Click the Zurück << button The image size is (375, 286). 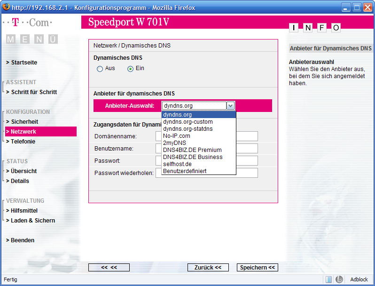pyautogui.click(x=208, y=267)
